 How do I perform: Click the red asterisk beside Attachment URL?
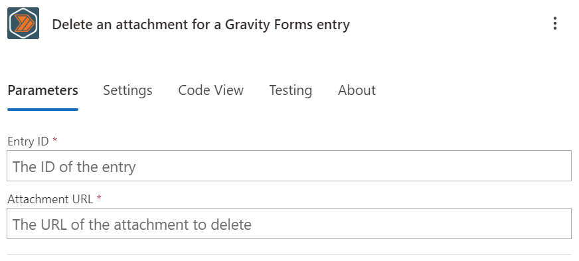pos(99,198)
